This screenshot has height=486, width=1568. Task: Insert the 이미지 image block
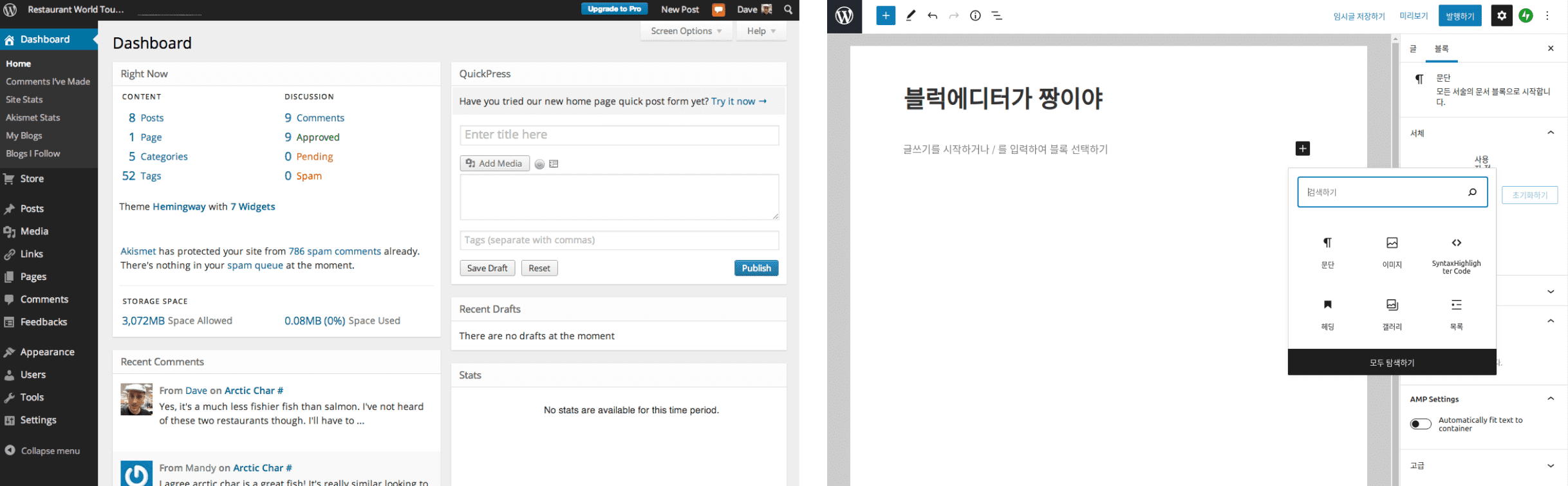click(x=1392, y=251)
